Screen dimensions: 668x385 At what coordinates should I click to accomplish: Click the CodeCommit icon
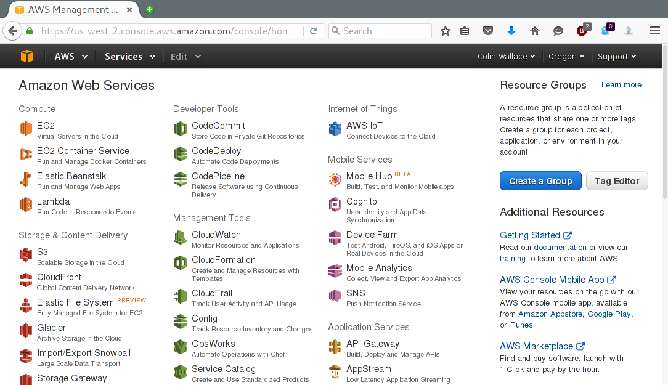pyautogui.click(x=181, y=128)
